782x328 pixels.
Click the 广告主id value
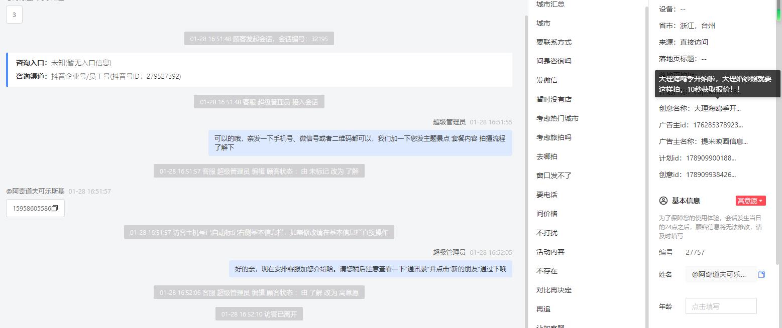[x=718, y=125]
